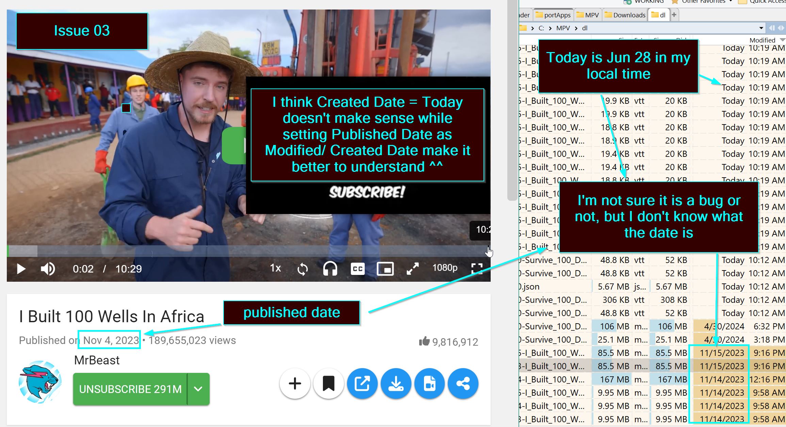Expand subscription options chevron dropdown

pyautogui.click(x=198, y=389)
